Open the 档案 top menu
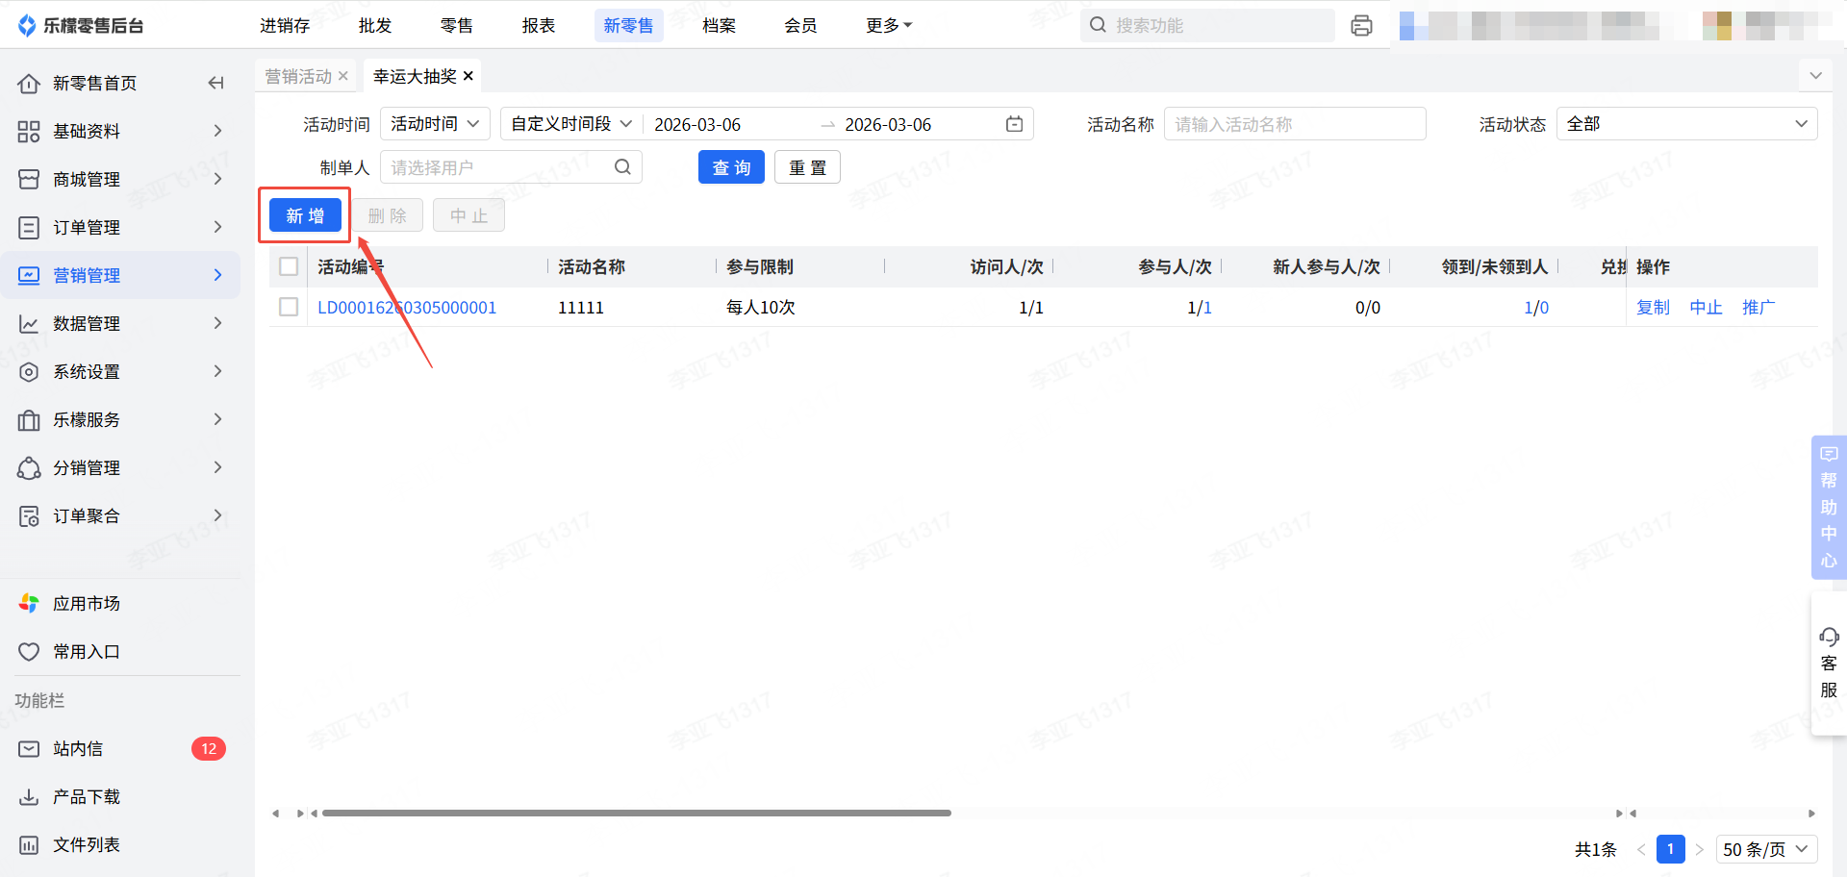This screenshot has height=877, width=1847. (x=720, y=26)
